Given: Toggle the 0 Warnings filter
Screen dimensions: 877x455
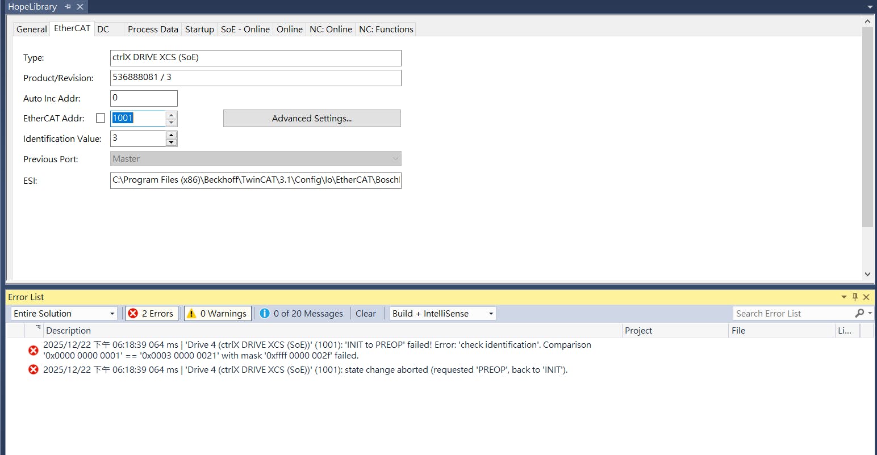Looking at the screenshot, I should click(218, 313).
